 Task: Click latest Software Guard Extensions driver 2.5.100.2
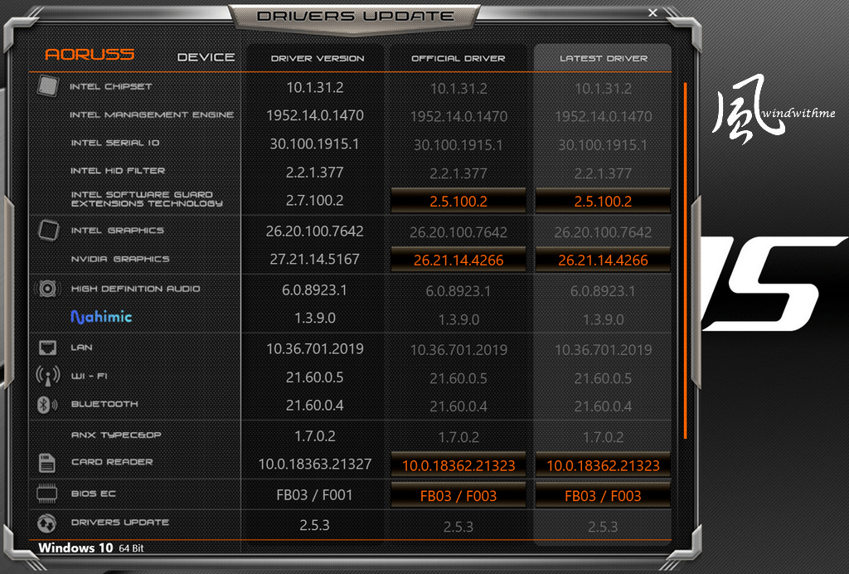pos(603,201)
